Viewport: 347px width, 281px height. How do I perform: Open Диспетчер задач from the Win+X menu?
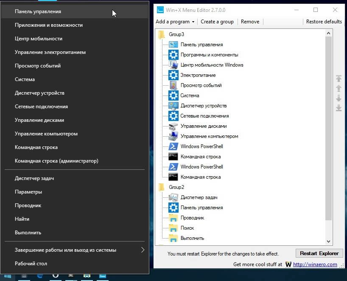pos(75,178)
